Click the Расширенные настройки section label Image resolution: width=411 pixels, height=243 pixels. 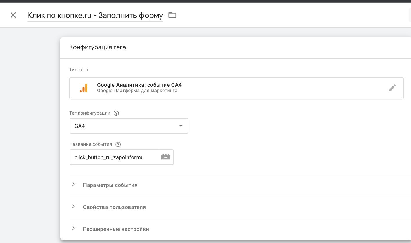(116, 229)
